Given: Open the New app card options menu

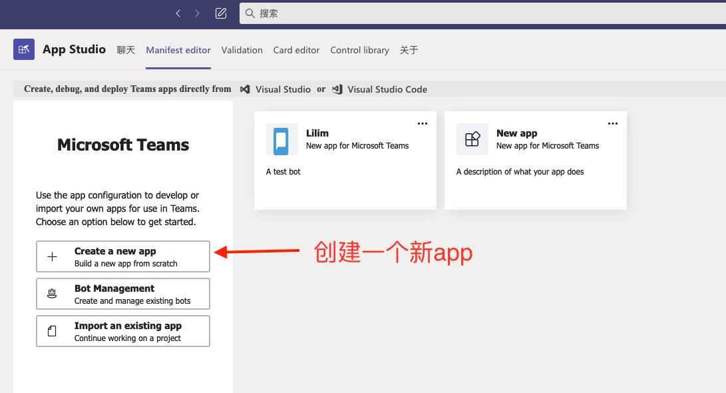Looking at the screenshot, I should [x=613, y=123].
